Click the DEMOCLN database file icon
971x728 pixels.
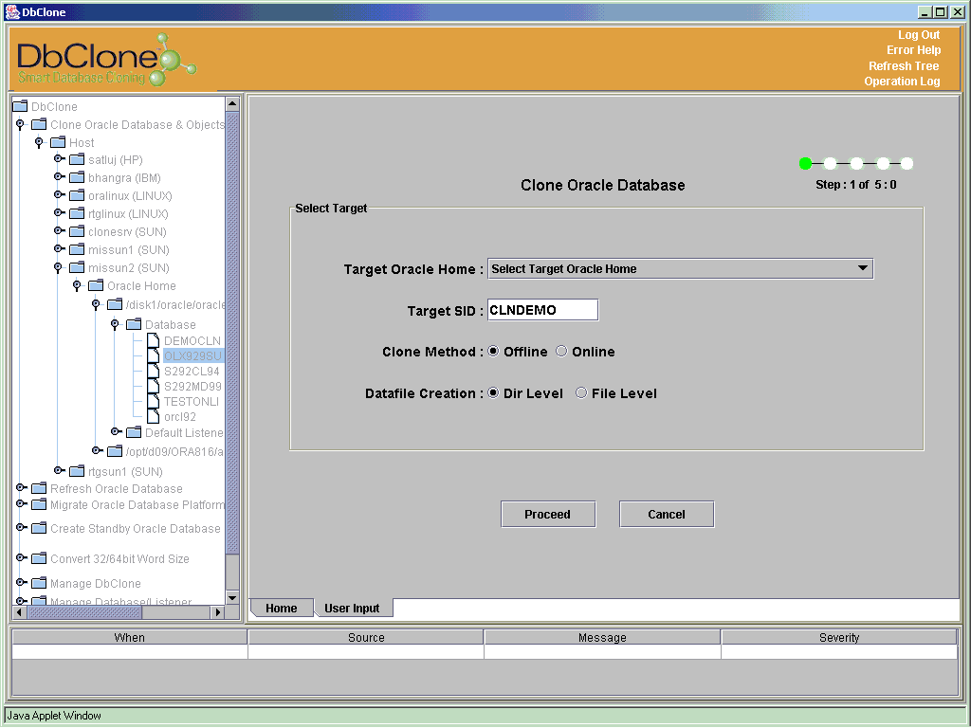click(x=153, y=340)
